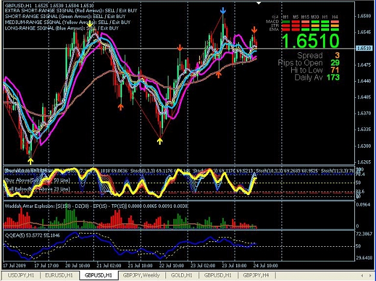Click the Pips to Open value 29
Viewport: 376px width, 281px height.
(x=335, y=62)
